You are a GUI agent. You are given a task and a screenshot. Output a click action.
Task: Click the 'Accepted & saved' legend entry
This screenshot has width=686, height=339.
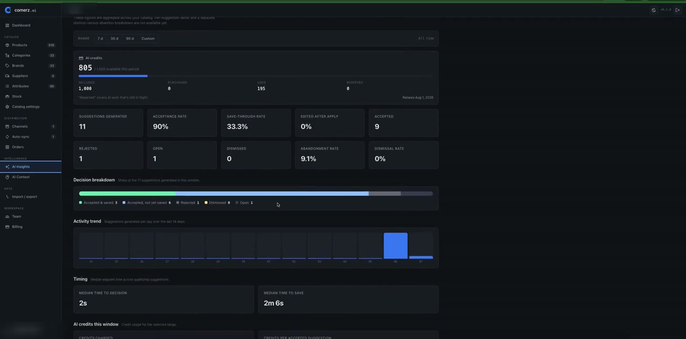[x=98, y=203]
